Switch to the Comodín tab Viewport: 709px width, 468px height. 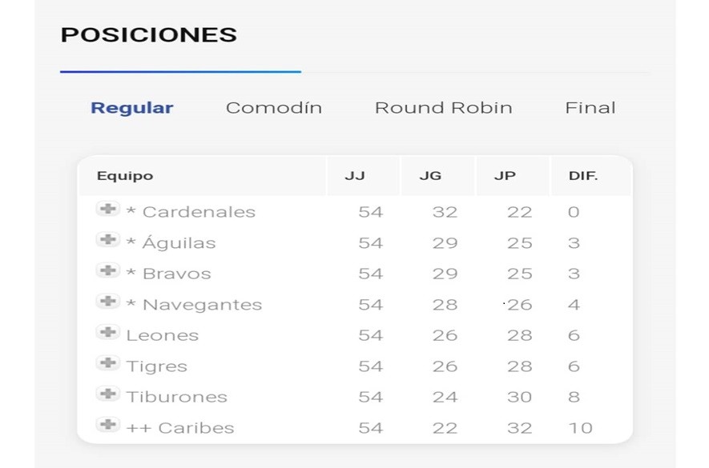pos(274,107)
